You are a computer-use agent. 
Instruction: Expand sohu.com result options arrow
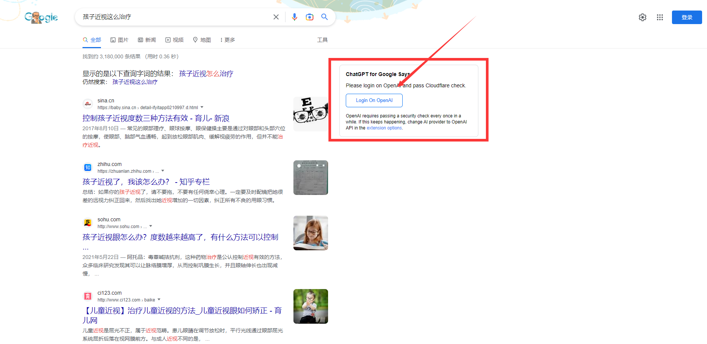click(x=151, y=226)
